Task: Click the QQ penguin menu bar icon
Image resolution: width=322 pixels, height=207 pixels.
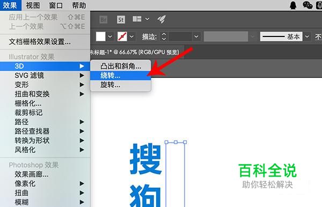Action: tap(293, 5)
